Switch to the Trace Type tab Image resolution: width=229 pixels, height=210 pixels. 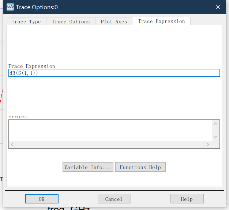pos(26,22)
